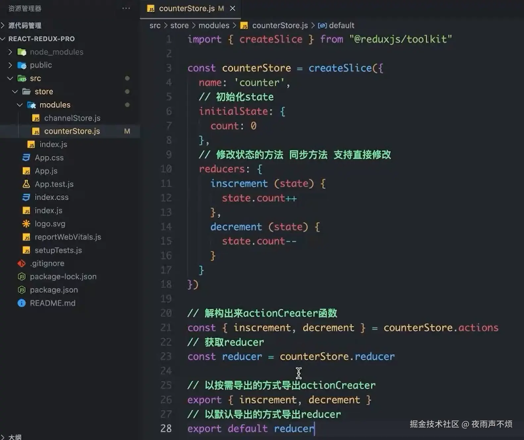Open App.css from the file tree

tap(49, 158)
